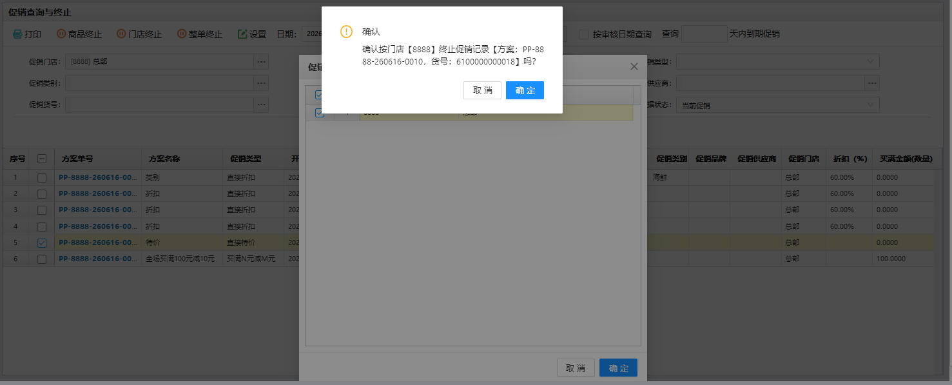Screen dimensions: 952x385
Task: Click the 直接特价 cell in row 5
Action: click(x=253, y=242)
